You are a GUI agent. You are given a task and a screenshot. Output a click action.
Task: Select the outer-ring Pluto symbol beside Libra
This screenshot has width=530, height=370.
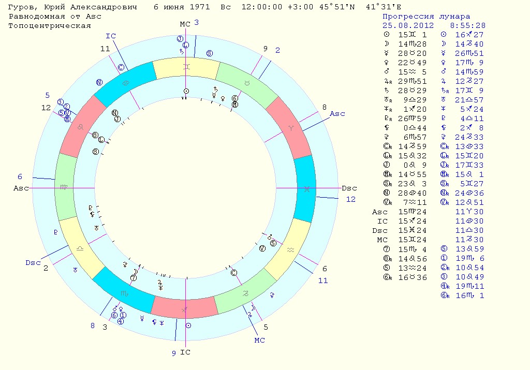click(x=56, y=232)
